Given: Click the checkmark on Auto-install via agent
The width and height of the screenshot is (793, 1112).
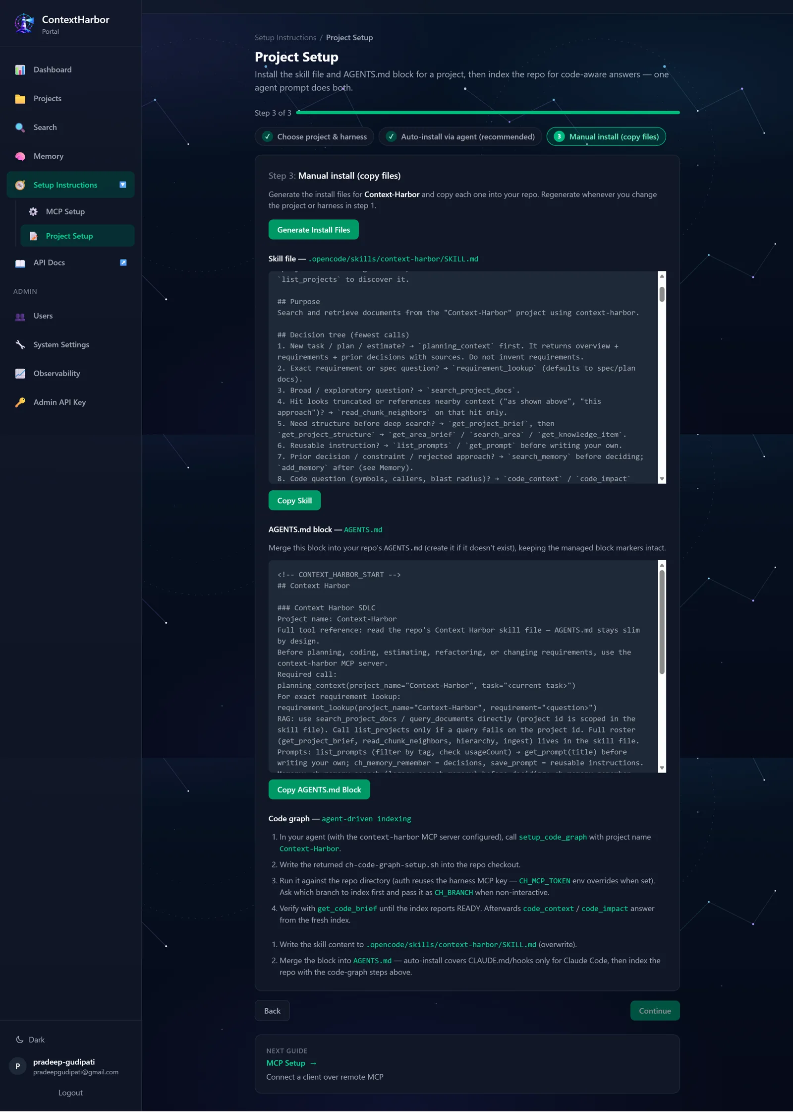Looking at the screenshot, I should [391, 136].
